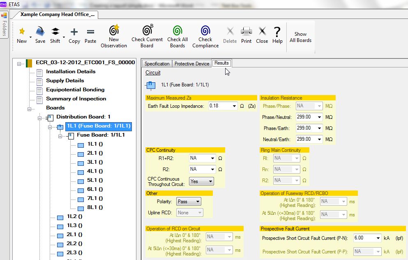This screenshot has width=408, height=260.
Task: Open Phase/Neutral insulation resistance dropdown
Action: click(319, 117)
